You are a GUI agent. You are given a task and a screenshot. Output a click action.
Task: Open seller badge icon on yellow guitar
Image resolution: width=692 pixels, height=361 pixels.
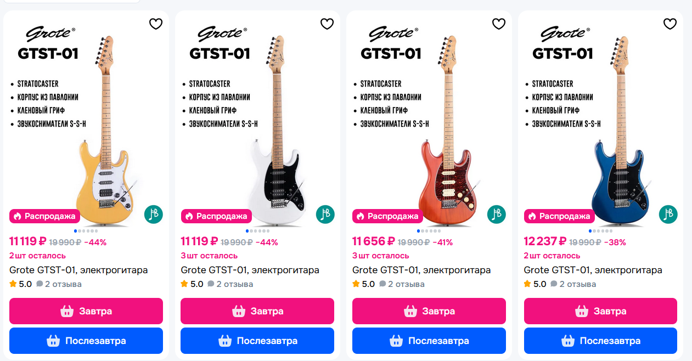coord(154,215)
